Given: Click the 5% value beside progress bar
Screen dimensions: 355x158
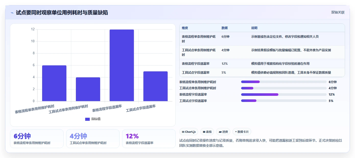Looking at the screenshot, I should [x=331, y=101].
